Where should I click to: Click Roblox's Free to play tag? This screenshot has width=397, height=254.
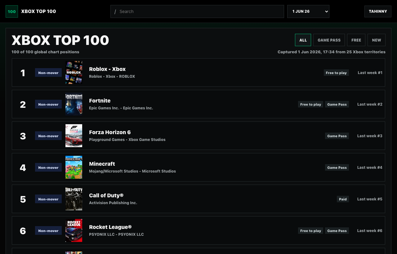pos(336,73)
